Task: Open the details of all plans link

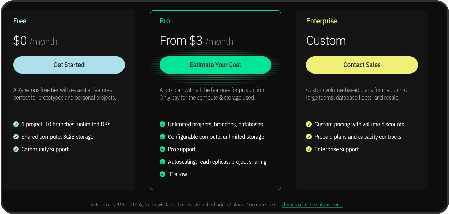Action: point(312,205)
